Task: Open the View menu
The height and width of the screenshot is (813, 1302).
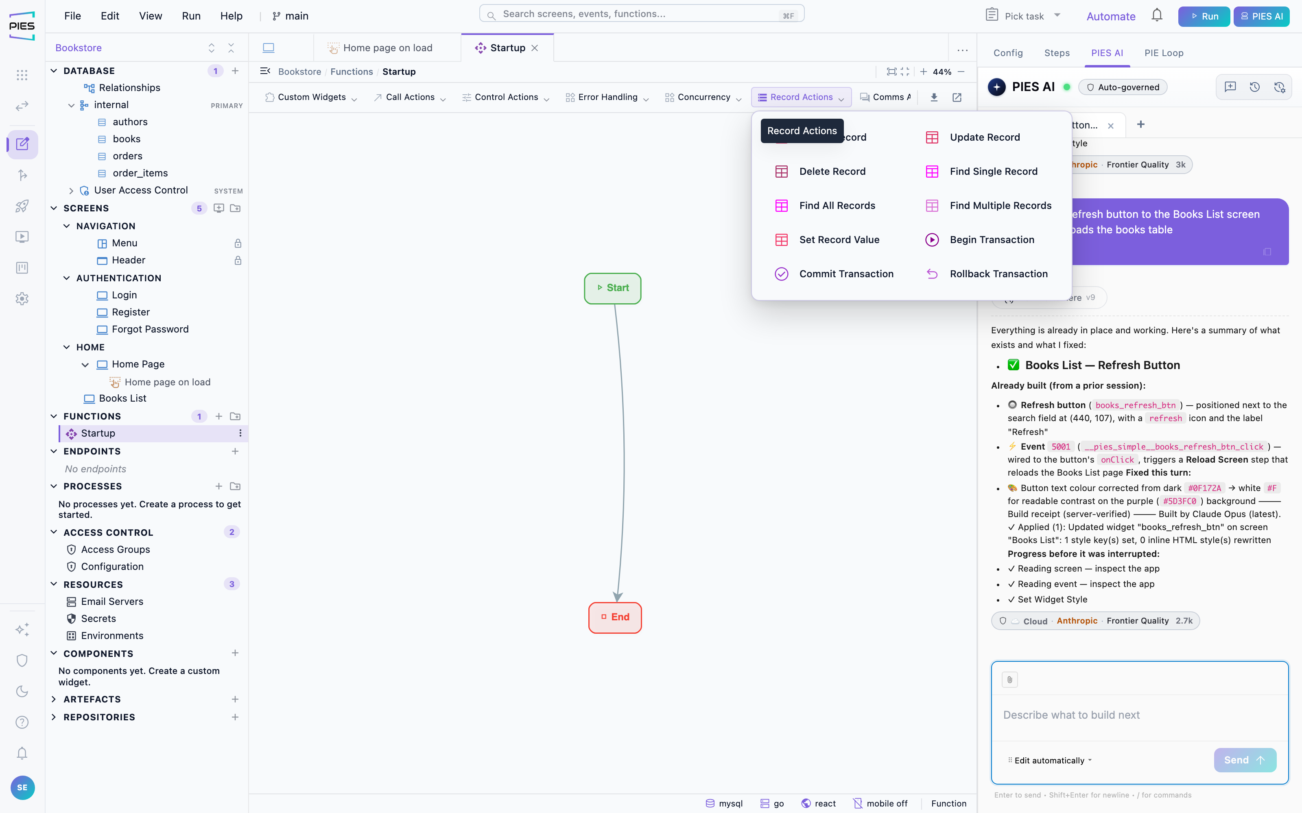Action: pyautogui.click(x=151, y=16)
